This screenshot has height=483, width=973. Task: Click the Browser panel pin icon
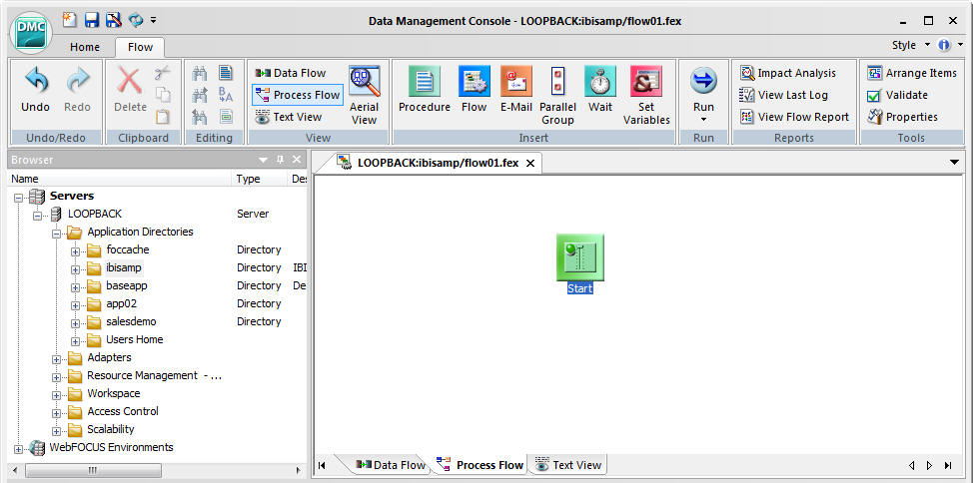(280, 160)
